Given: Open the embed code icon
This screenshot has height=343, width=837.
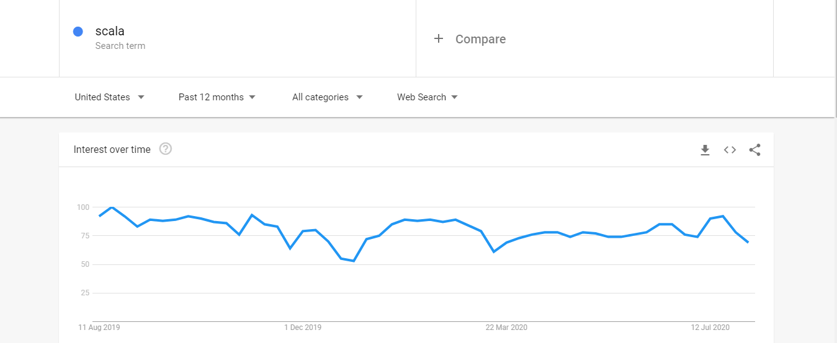Looking at the screenshot, I should pos(730,150).
